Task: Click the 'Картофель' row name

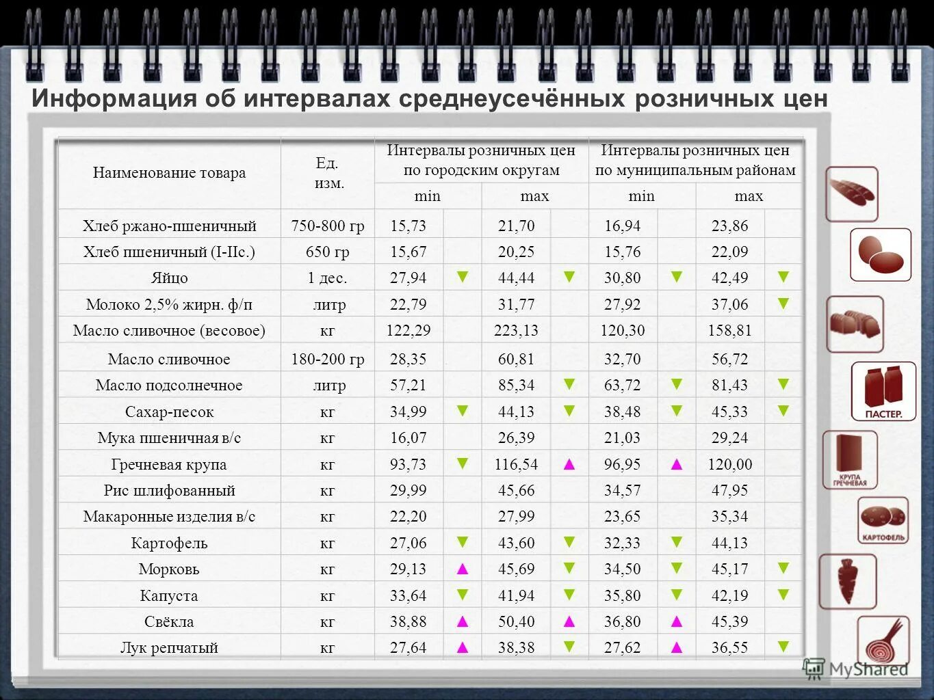Action: [169, 543]
